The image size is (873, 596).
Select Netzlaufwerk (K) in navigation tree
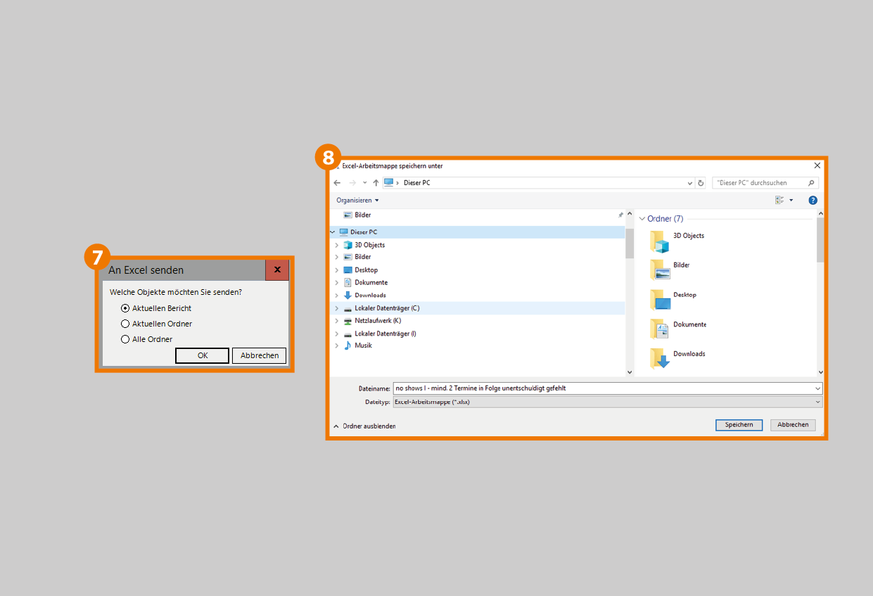pyautogui.click(x=377, y=321)
